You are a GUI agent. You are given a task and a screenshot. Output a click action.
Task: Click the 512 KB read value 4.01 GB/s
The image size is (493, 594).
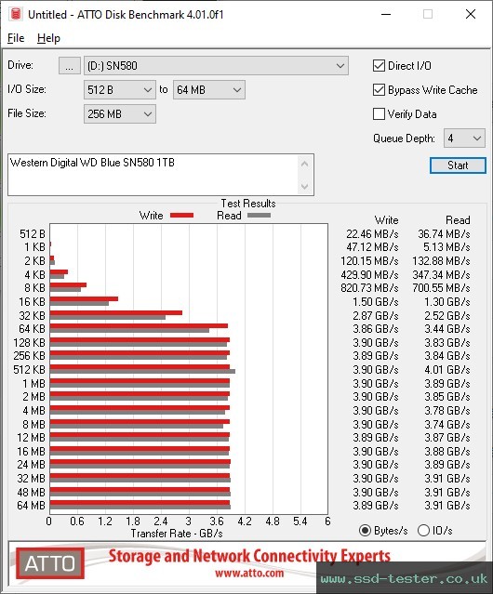coord(447,369)
